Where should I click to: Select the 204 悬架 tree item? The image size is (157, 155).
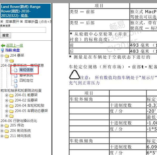[17, 55]
